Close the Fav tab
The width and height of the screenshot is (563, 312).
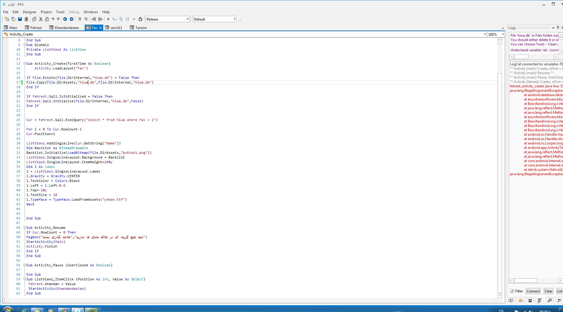coord(101,28)
